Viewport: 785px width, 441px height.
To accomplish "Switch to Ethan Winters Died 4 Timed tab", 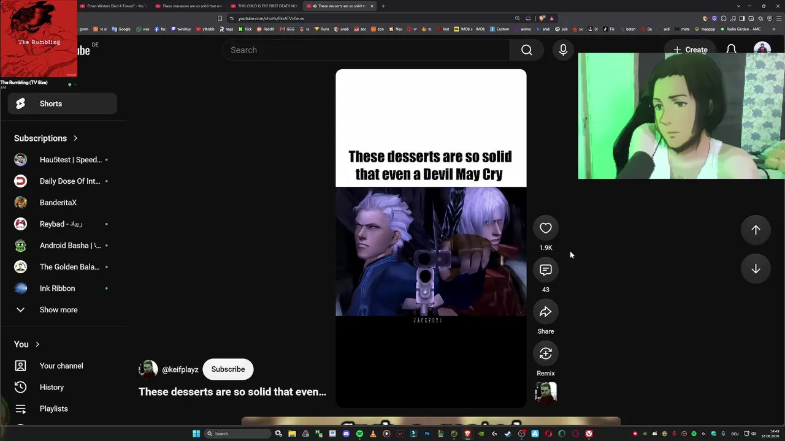I will (x=113, y=6).
